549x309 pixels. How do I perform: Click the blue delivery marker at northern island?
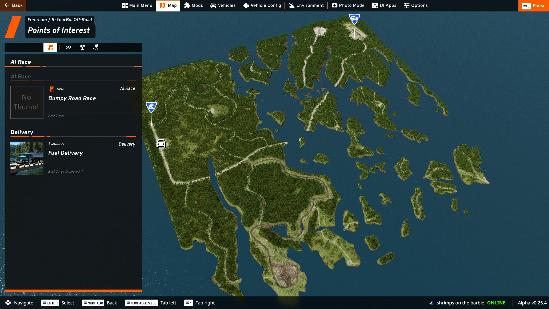tap(355, 19)
